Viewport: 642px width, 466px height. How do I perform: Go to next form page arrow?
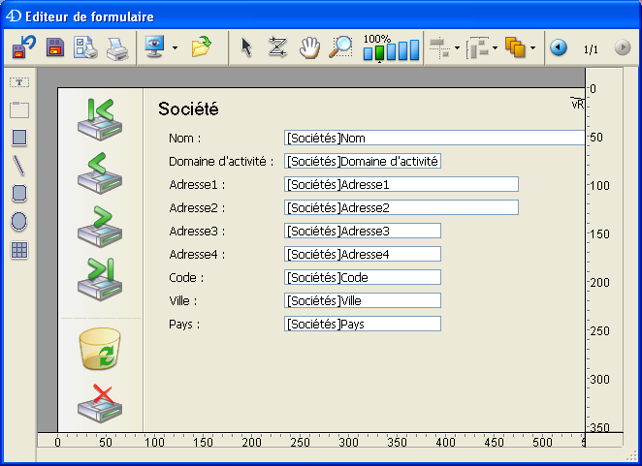(622, 47)
